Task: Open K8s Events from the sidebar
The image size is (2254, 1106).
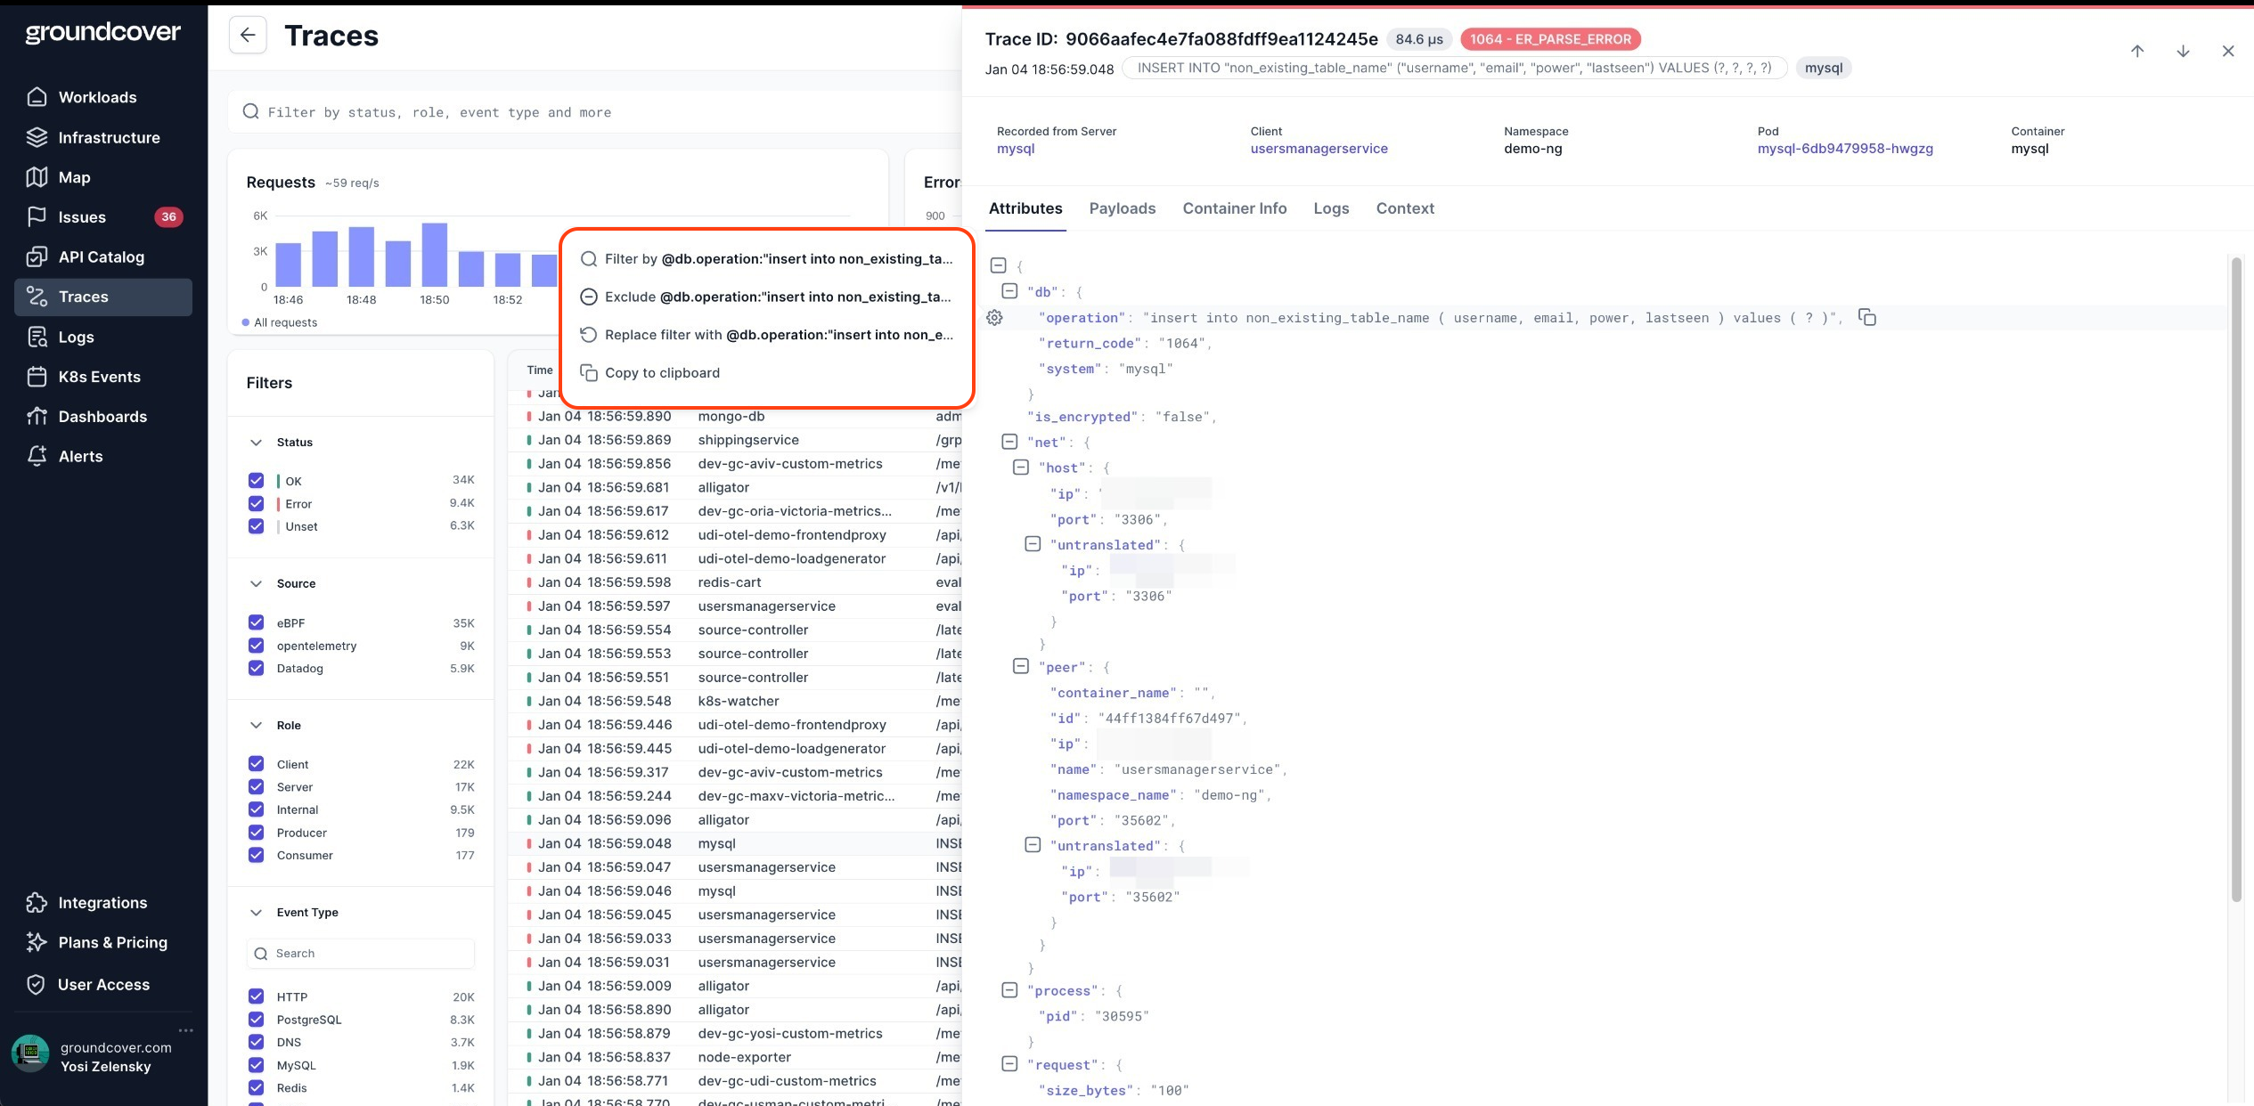Action: click(99, 377)
